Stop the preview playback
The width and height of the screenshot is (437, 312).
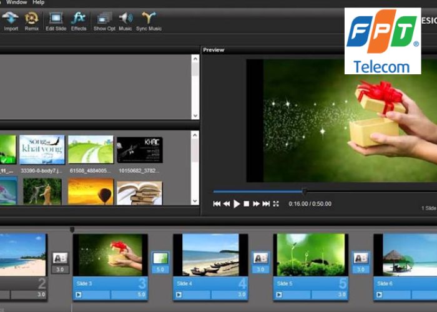tap(247, 203)
